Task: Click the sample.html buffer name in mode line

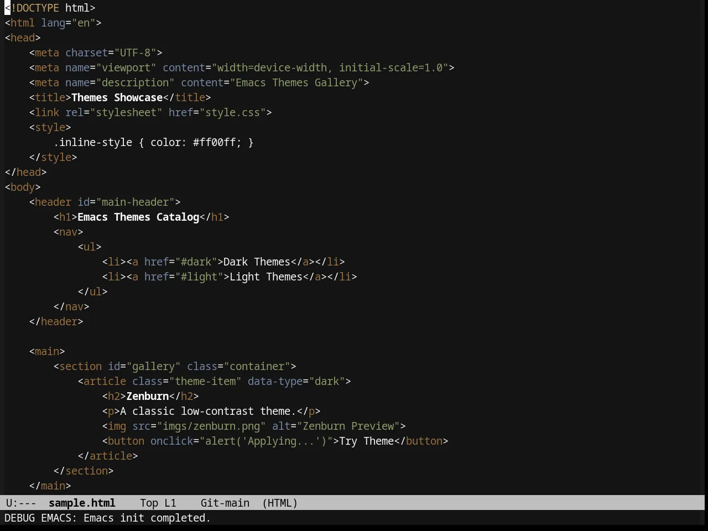Action: point(82,503)
